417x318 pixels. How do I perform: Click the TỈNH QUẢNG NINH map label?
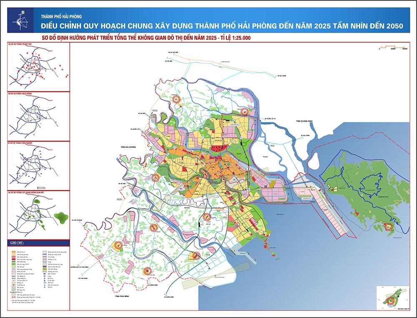tap(305, 121)
